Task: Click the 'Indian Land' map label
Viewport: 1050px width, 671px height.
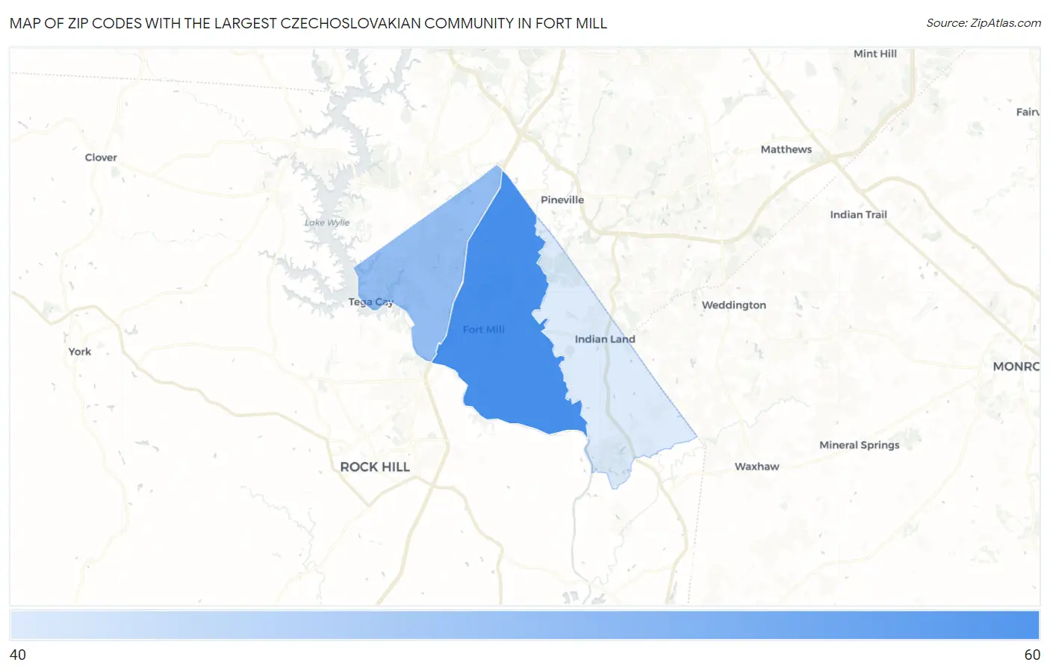Action: click(605, 339)
